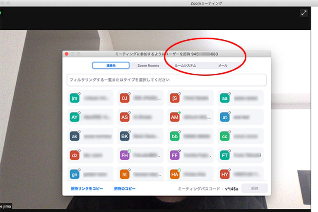Pick the red dz contact avatar

pyautogui.click(x=75, y=155)
